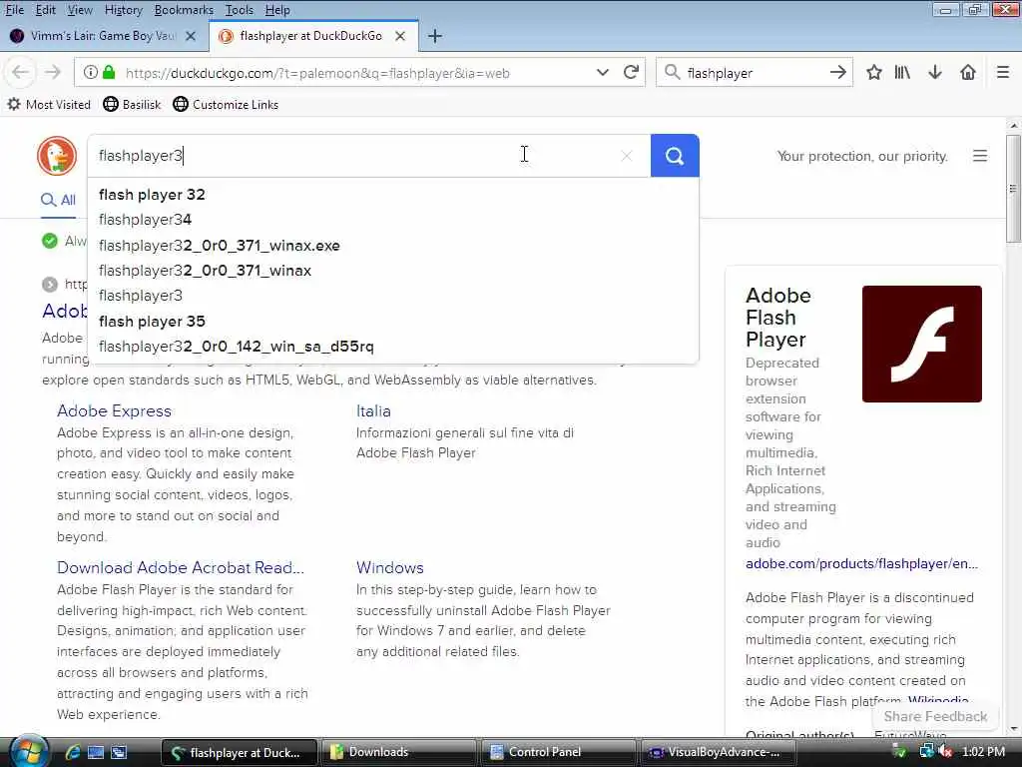The image size is (1022, 767).
Task: Open the Windows uninstall guide link
Action: click(x=390, y=567)
